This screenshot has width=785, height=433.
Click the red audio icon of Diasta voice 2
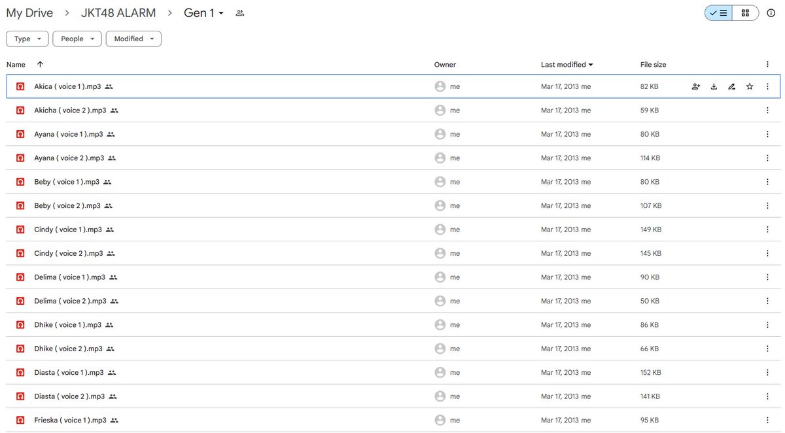pyautogui.click(x=21, y=396)
